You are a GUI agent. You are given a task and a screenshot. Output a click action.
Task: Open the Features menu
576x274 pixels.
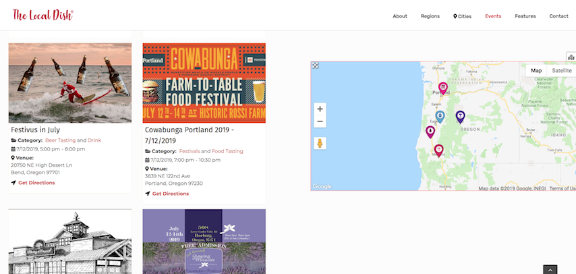point(525,16)
